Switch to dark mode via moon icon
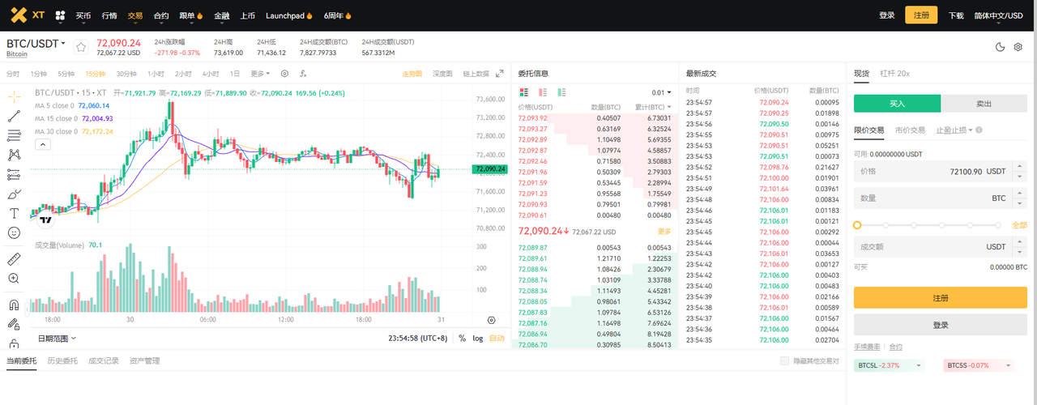1037x405 pixels. pos(1000,47)
